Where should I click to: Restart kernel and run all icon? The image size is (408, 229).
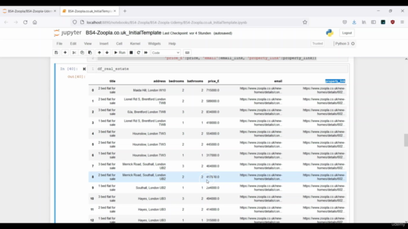click(146, 53)
